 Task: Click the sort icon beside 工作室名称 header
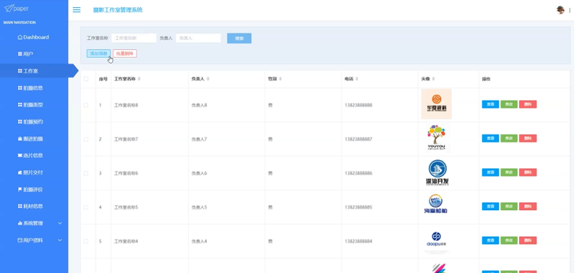tap(139, 79)
